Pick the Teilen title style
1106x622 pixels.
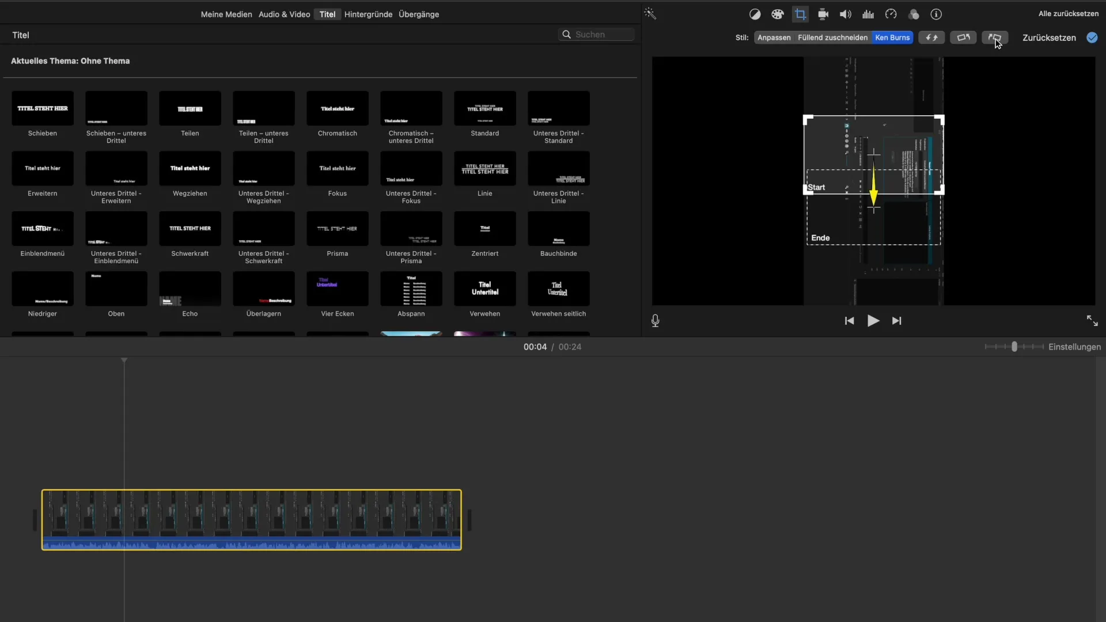point(190,108)
